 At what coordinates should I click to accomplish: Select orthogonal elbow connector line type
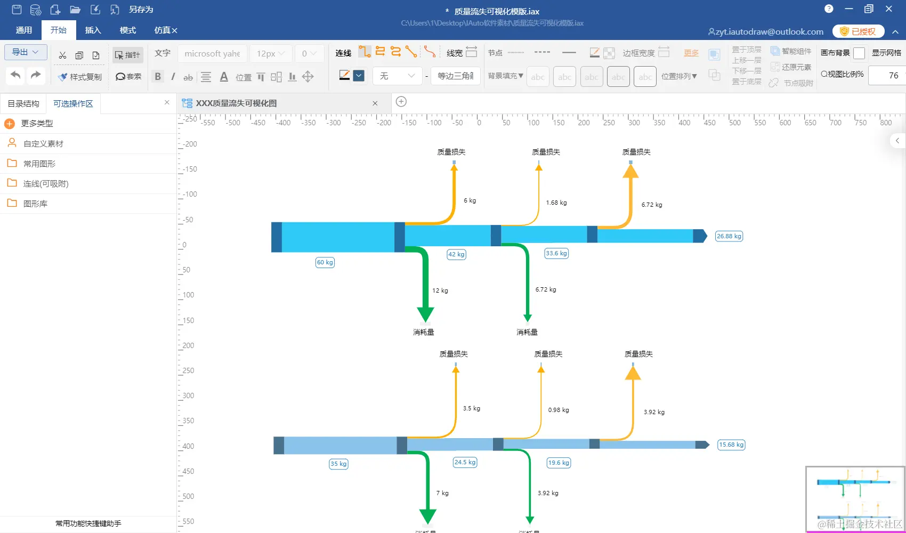tap(365, 52)
